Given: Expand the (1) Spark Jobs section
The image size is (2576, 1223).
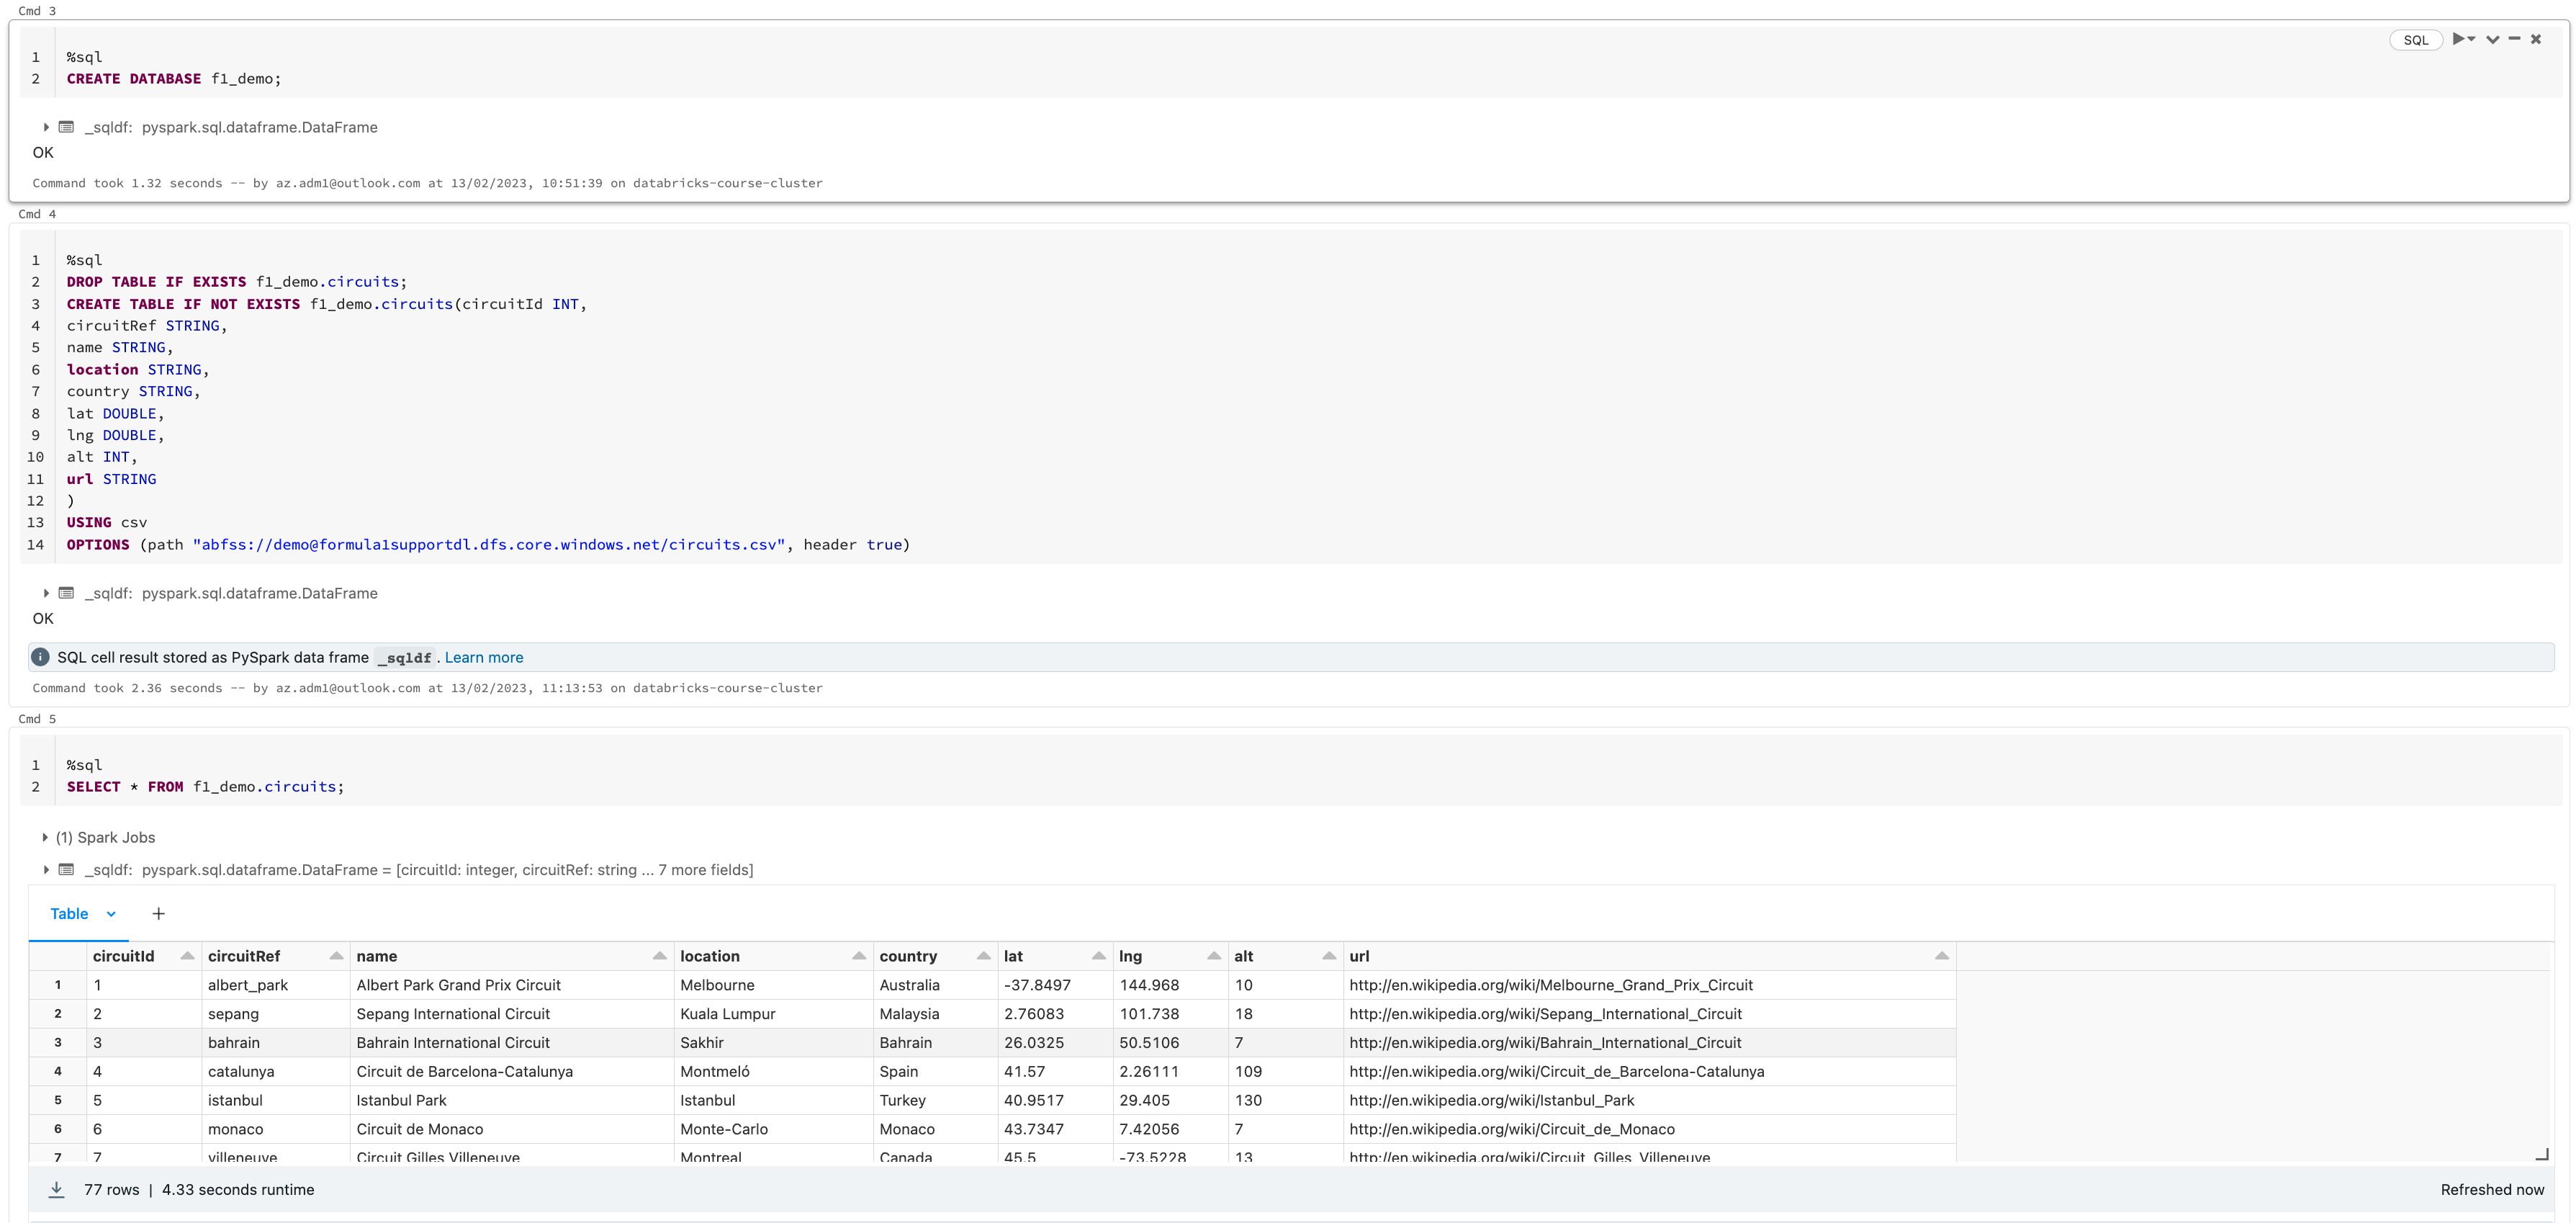Looking at the screenshot, I should coord(45,838).
